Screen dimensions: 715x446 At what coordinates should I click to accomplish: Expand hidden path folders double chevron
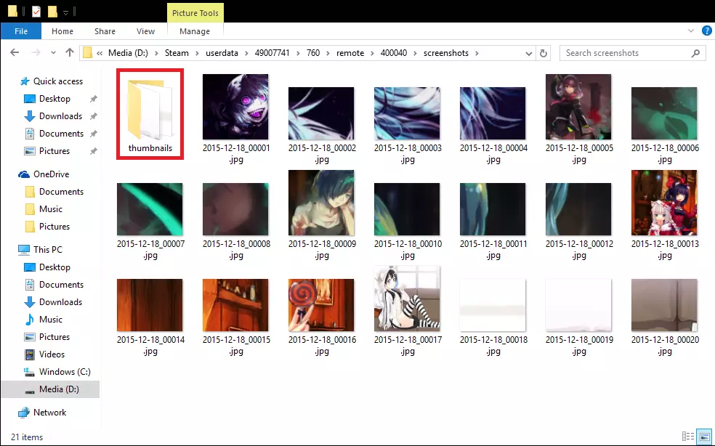[100, 53]
